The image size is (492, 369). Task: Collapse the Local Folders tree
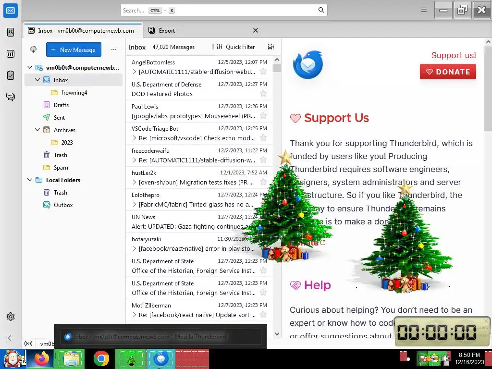[30, 180]
